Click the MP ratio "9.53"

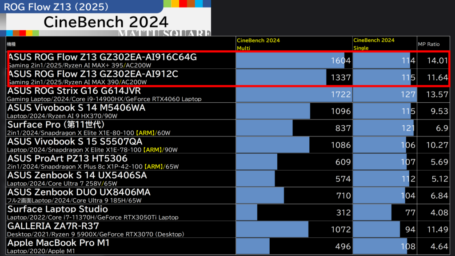tap(439, 111)
